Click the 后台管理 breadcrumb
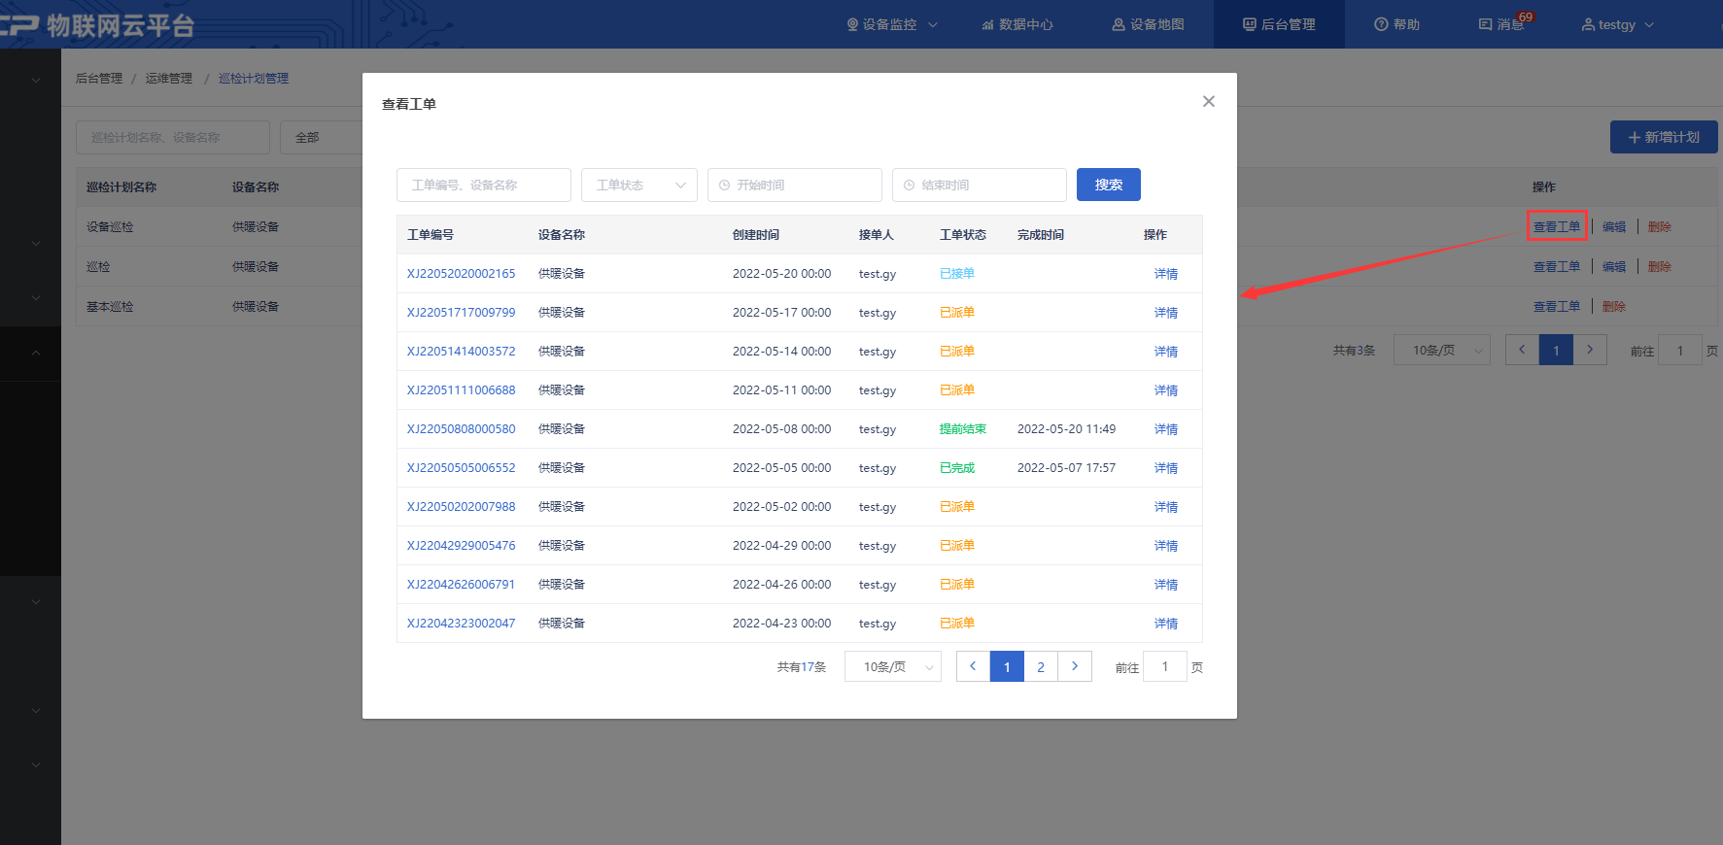The image size is (1723, 845). coord(99,78)
